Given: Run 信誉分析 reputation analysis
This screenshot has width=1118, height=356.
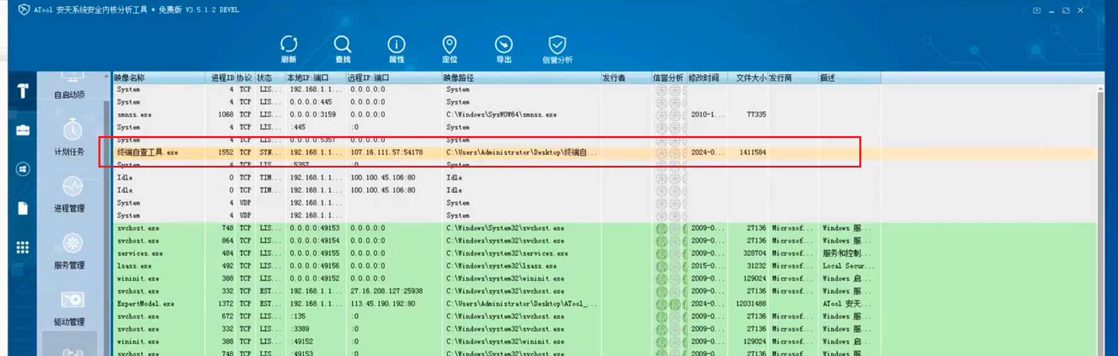Looking at the screenshot, I should tap(557, 49).
